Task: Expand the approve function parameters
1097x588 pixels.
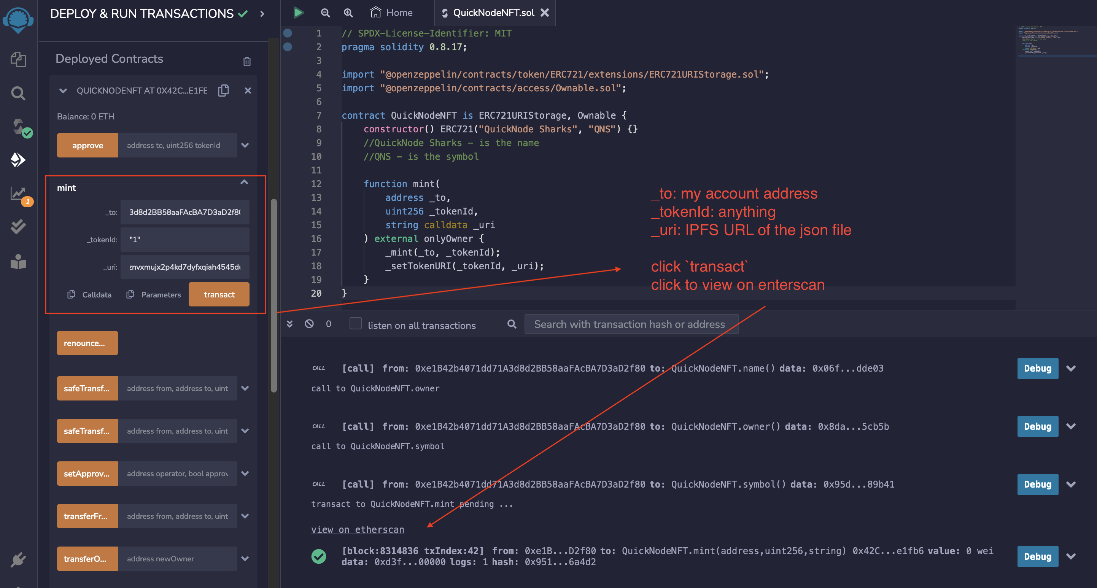Action: (x=245, y=145)
